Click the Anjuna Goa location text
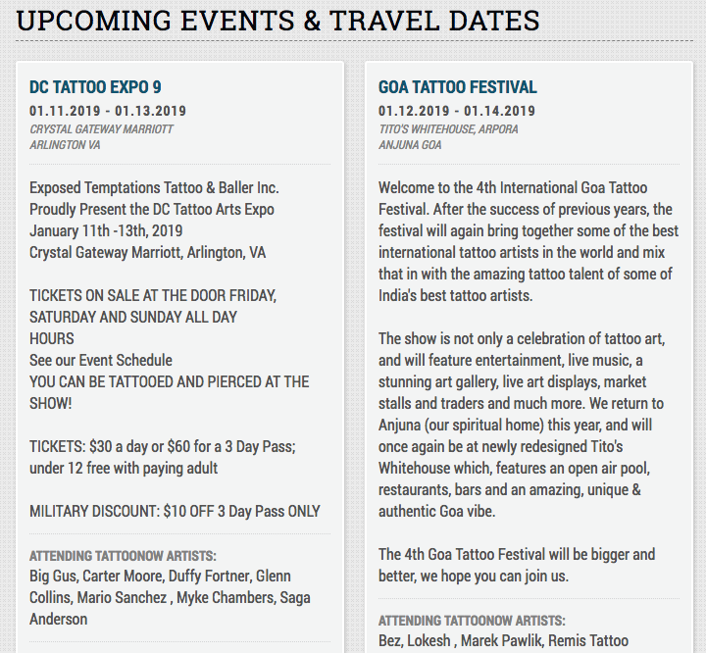Viewport: 706px width, 653px height. (410, 145)
